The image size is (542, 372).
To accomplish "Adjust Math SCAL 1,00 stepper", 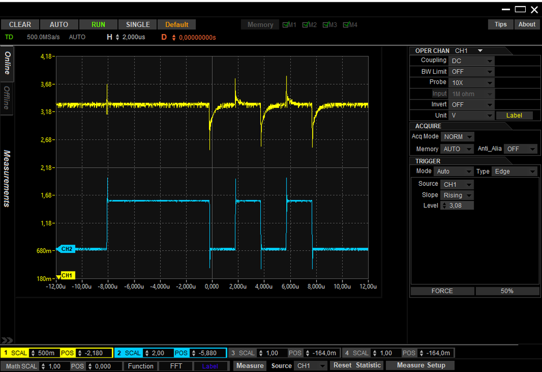I will [x=43, y=366].
